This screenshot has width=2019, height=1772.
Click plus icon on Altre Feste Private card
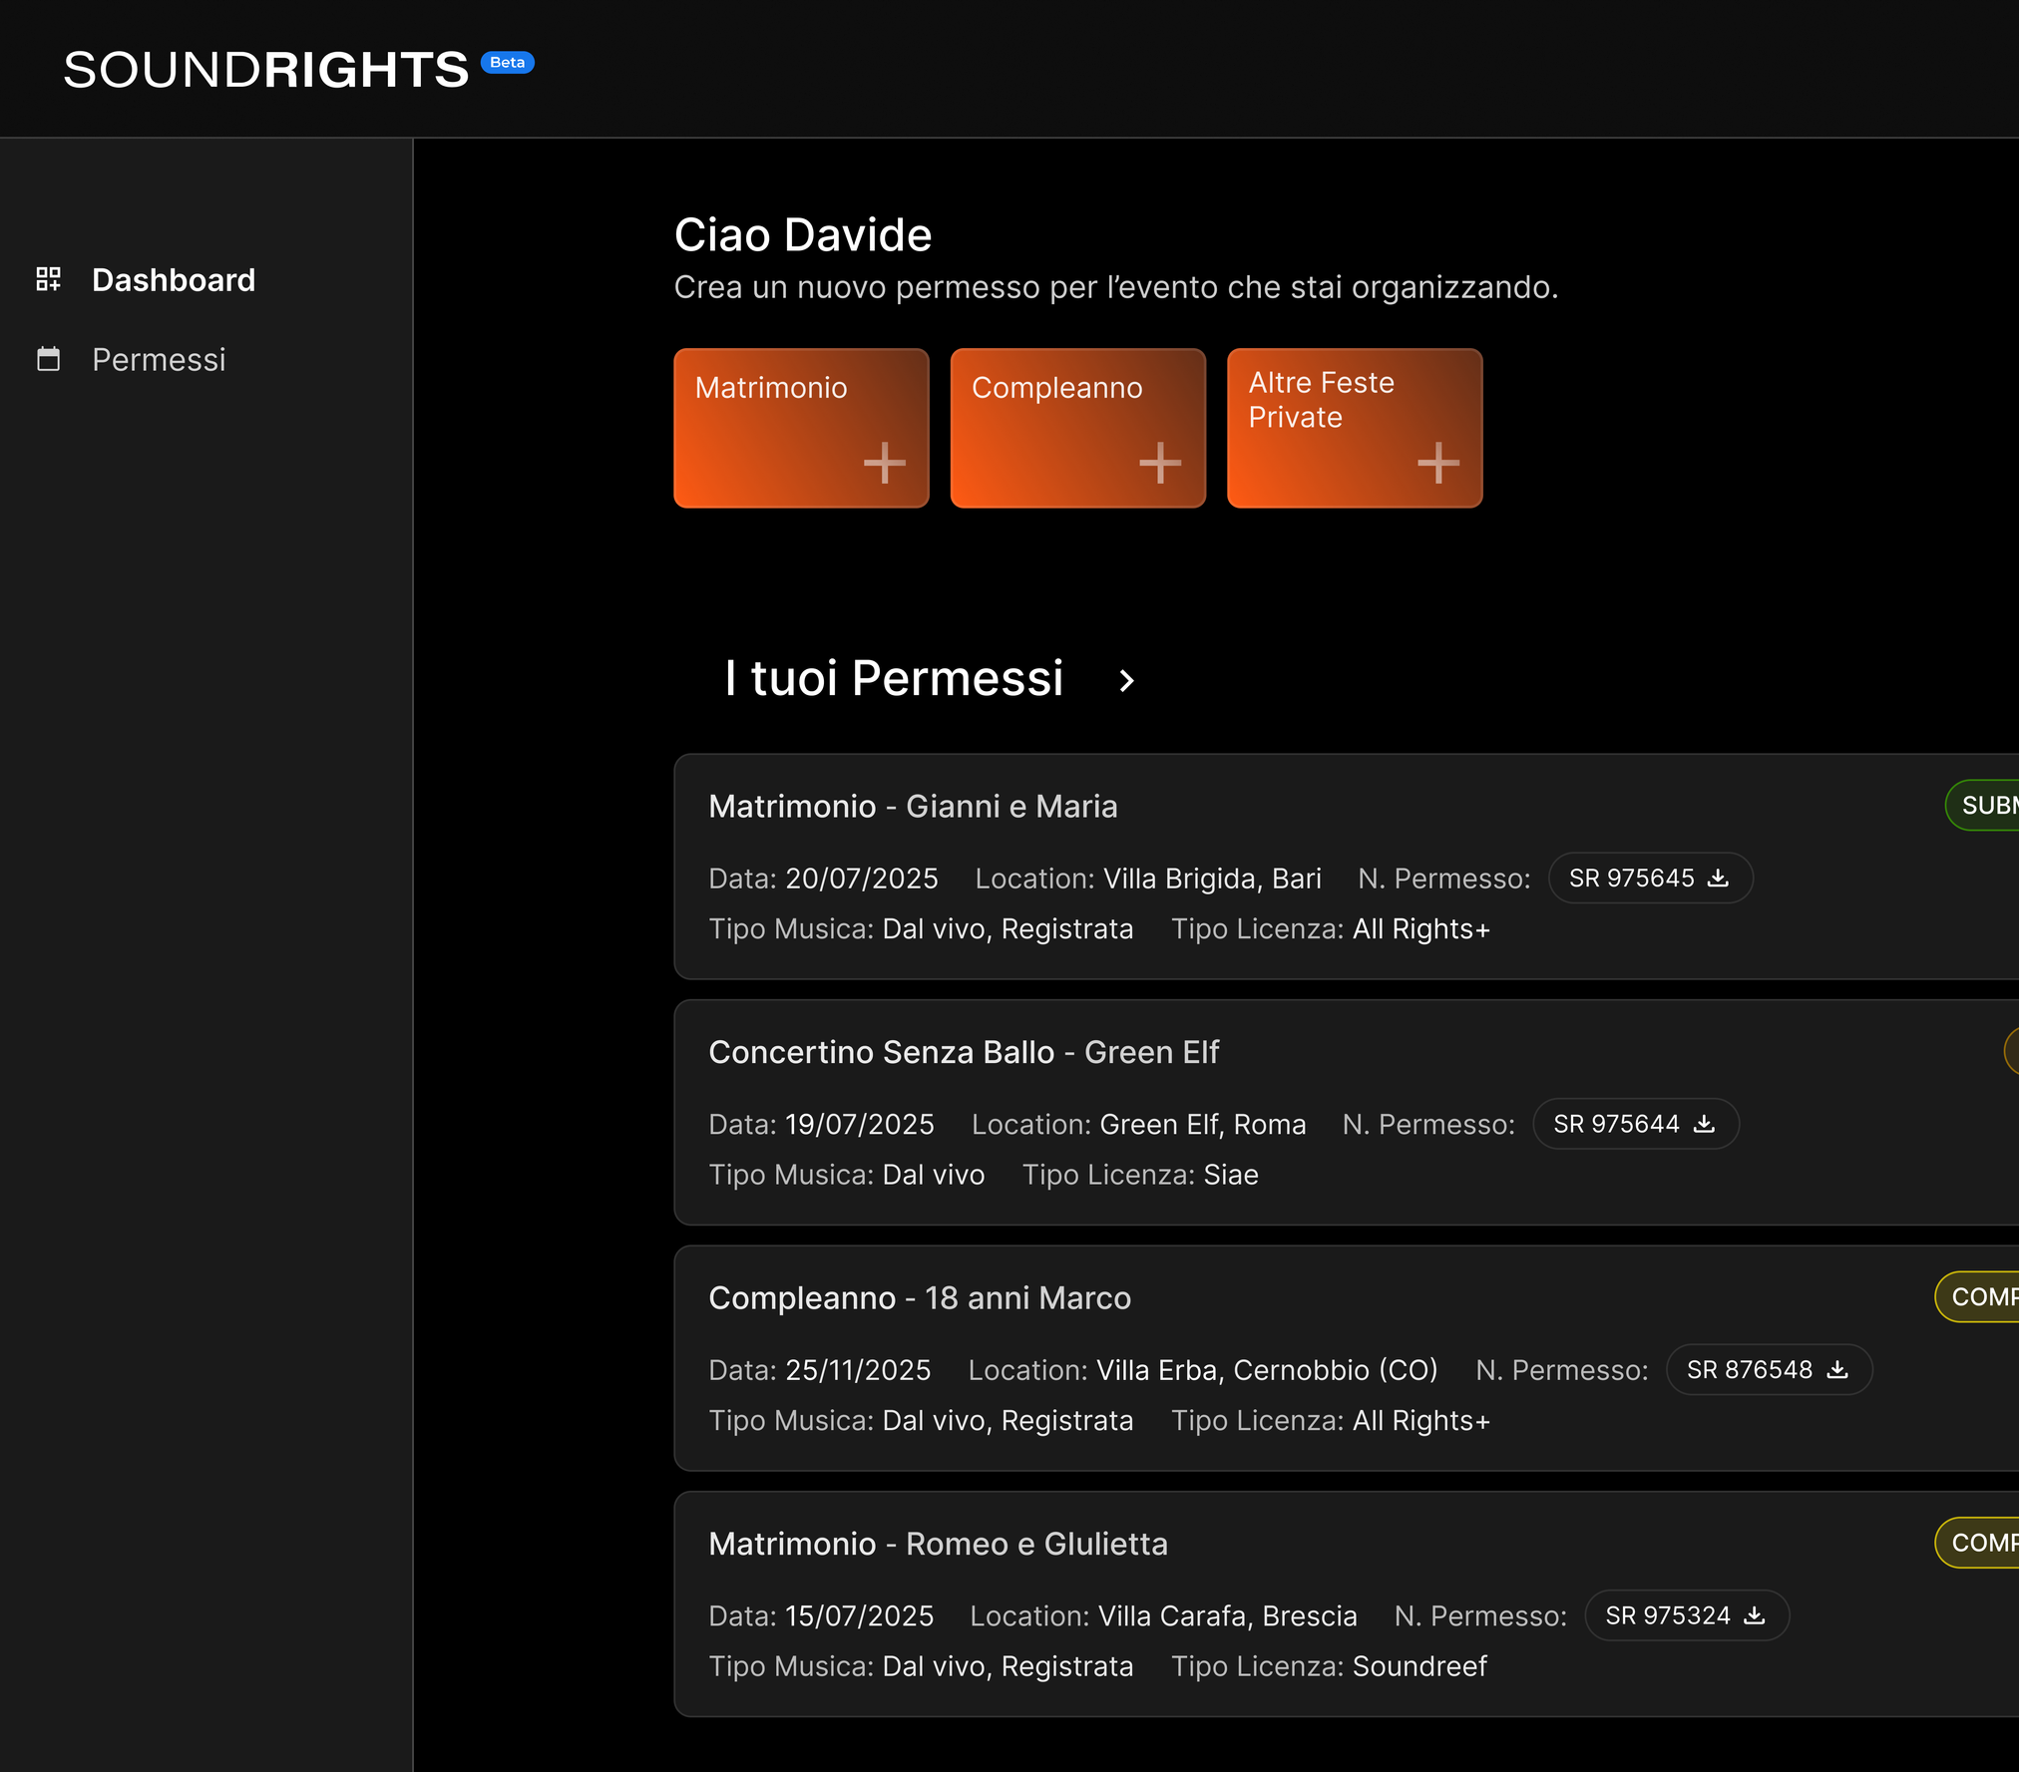(1437, 463)
